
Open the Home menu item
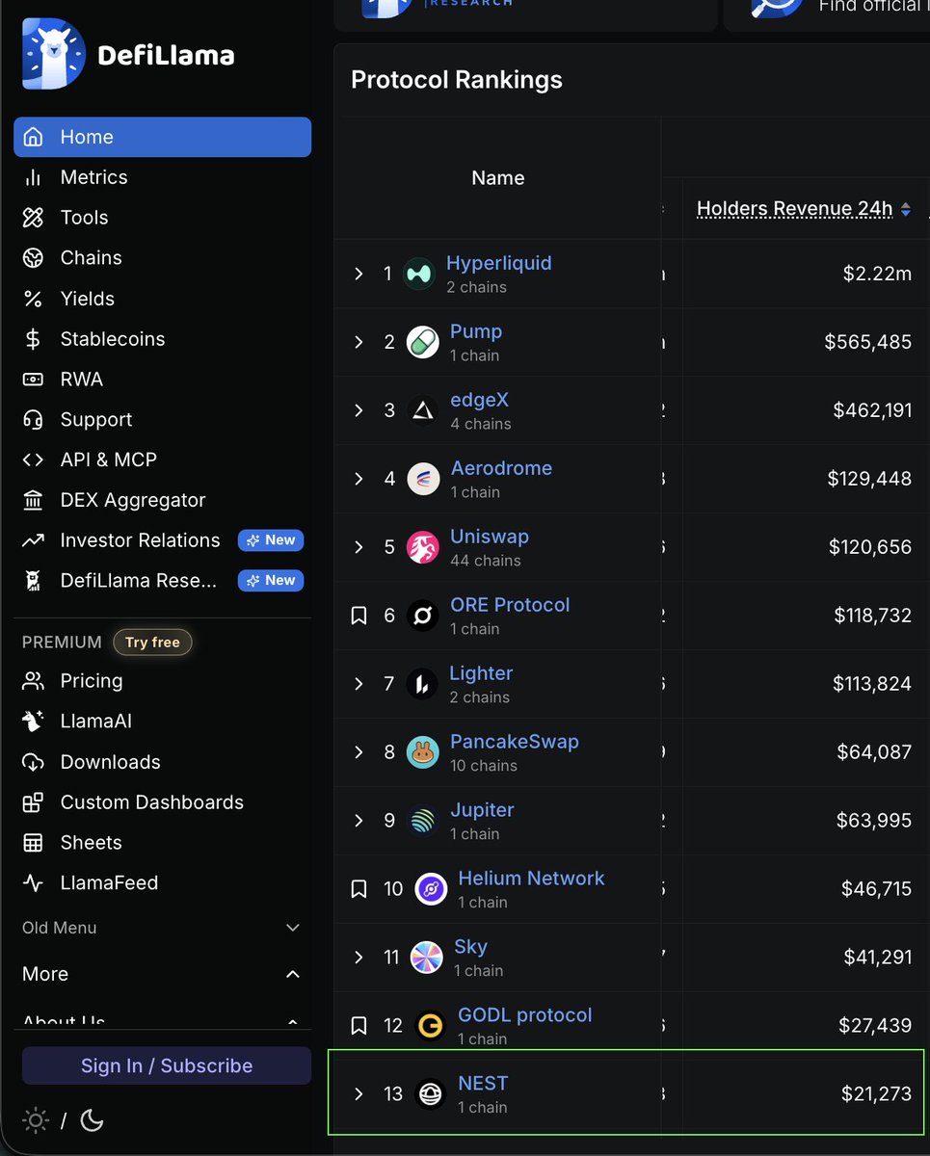pos(162,137)
